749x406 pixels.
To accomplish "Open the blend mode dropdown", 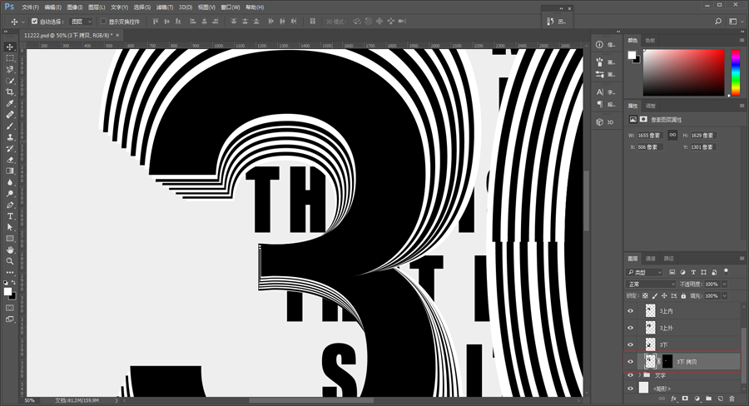I will point(651,285).
